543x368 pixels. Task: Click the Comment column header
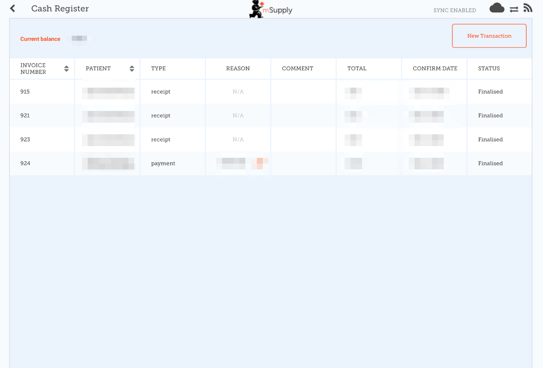click(x=297, y=68)
